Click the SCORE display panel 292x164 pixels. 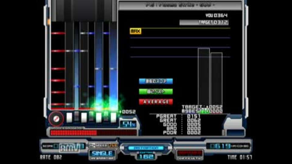click(x=64, y=146)
